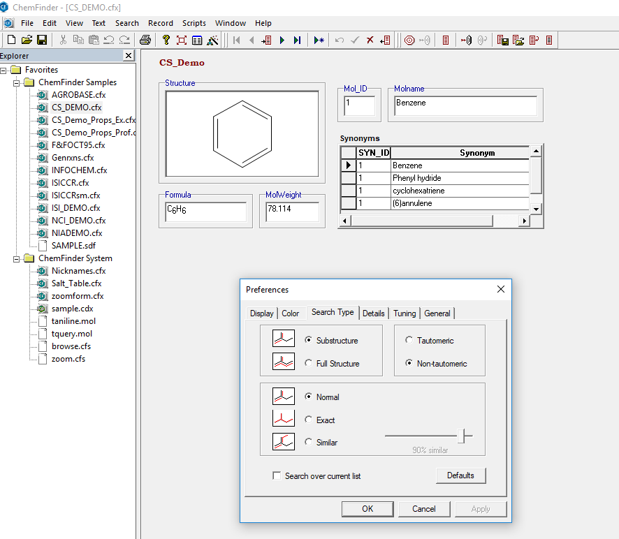Image resolution: width=619 pixels, height=539 pixels.
Task: Click the last red list icon on toolbar
Action: coord(549,40)
